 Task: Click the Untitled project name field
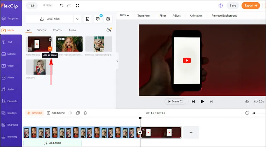coord(48,5)
